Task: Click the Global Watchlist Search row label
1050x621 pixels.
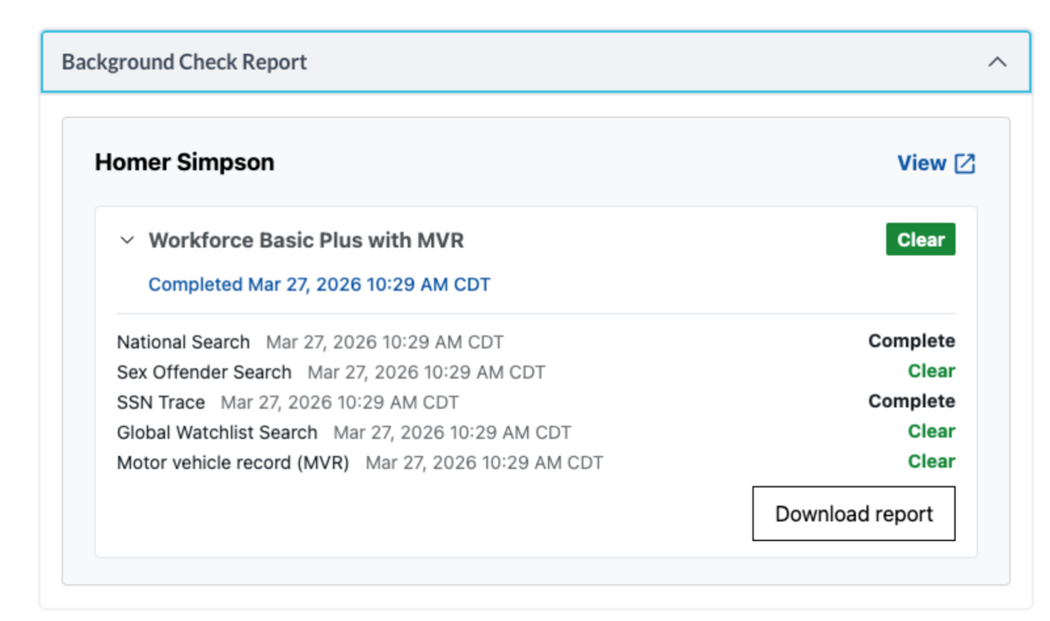Action: pos(217,432)
